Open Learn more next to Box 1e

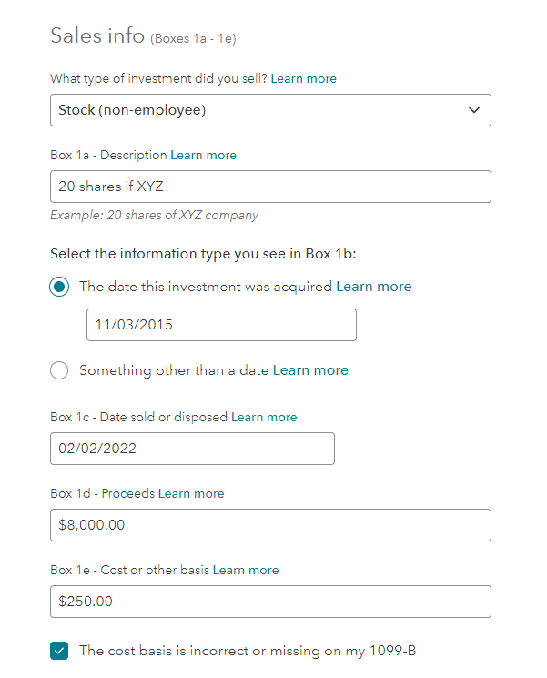click(246, 570)
